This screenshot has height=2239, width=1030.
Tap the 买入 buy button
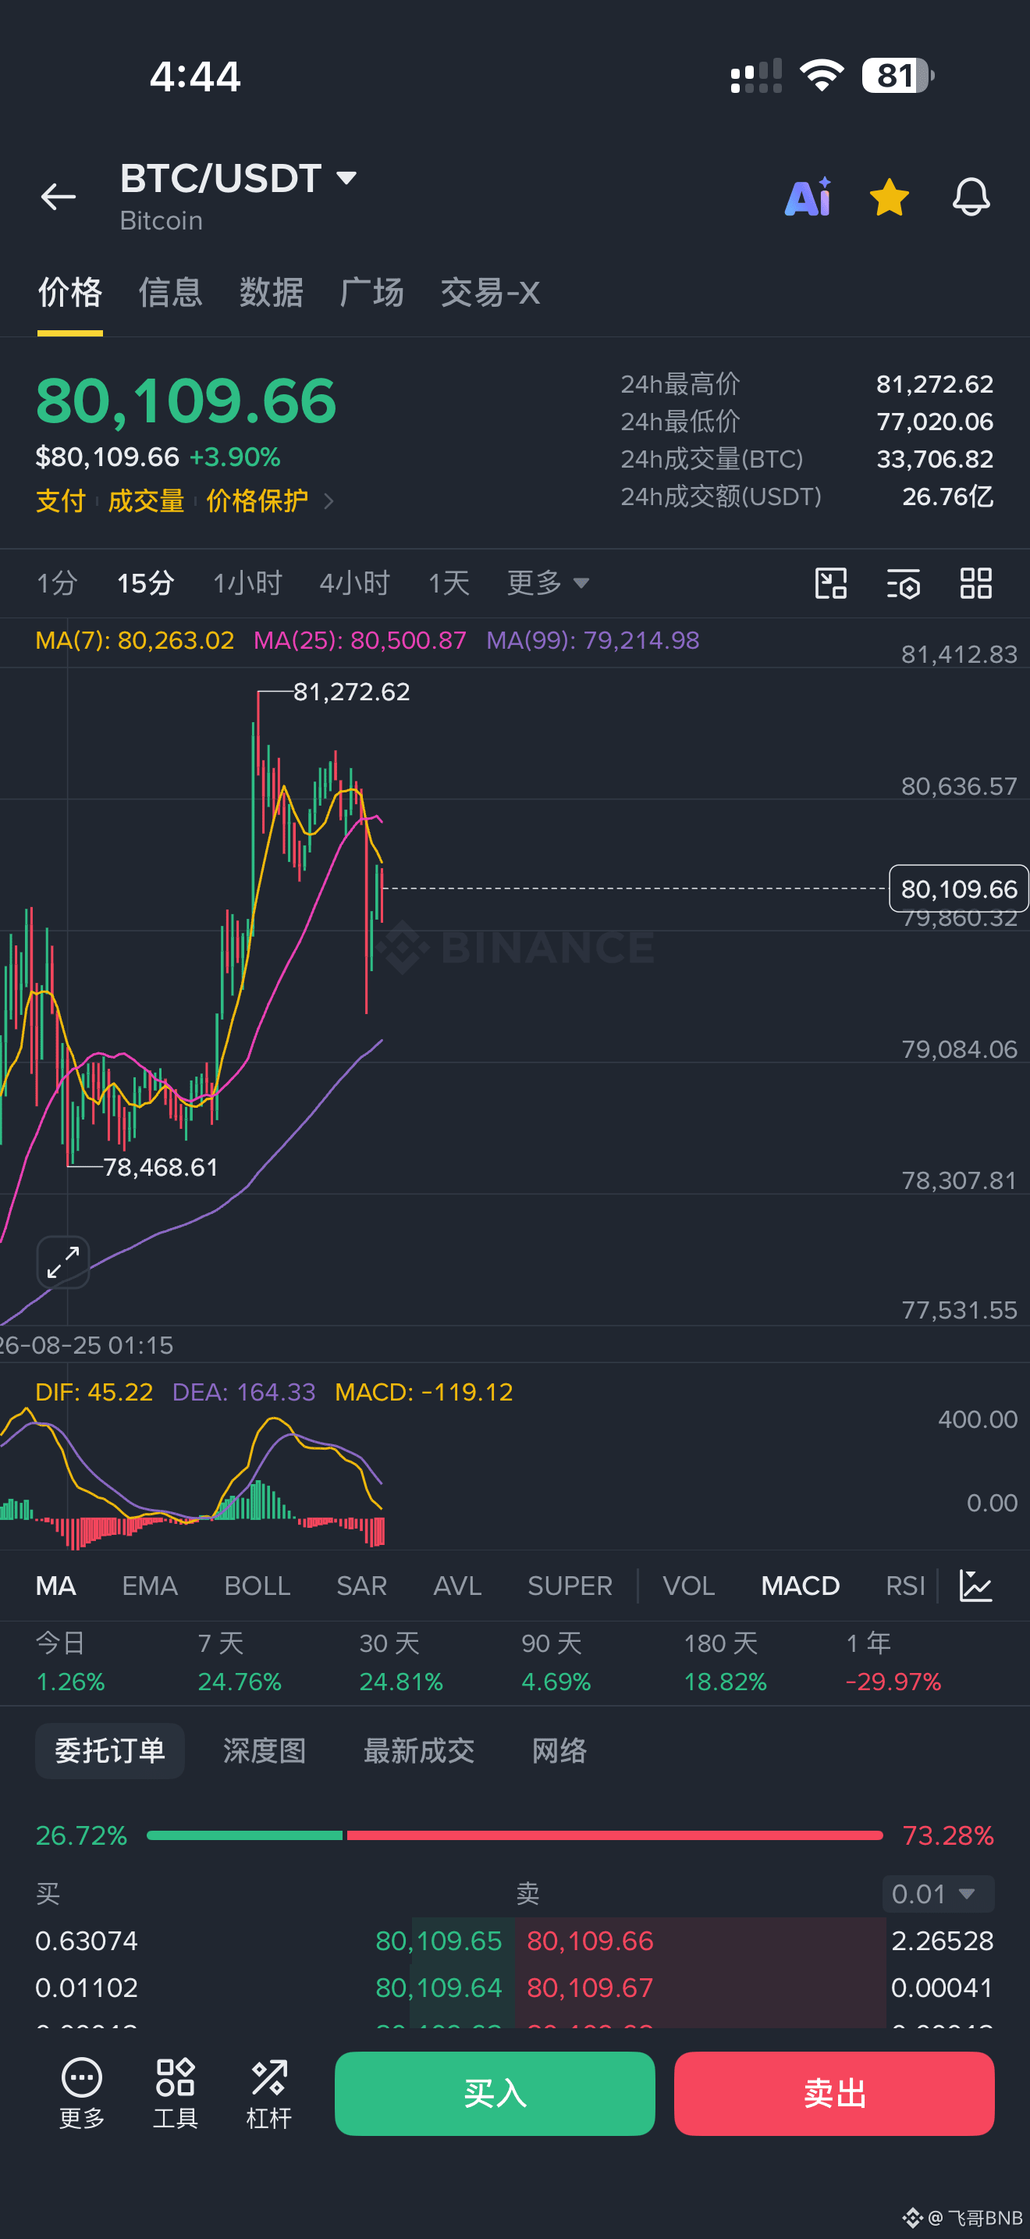pos(495,2093)
